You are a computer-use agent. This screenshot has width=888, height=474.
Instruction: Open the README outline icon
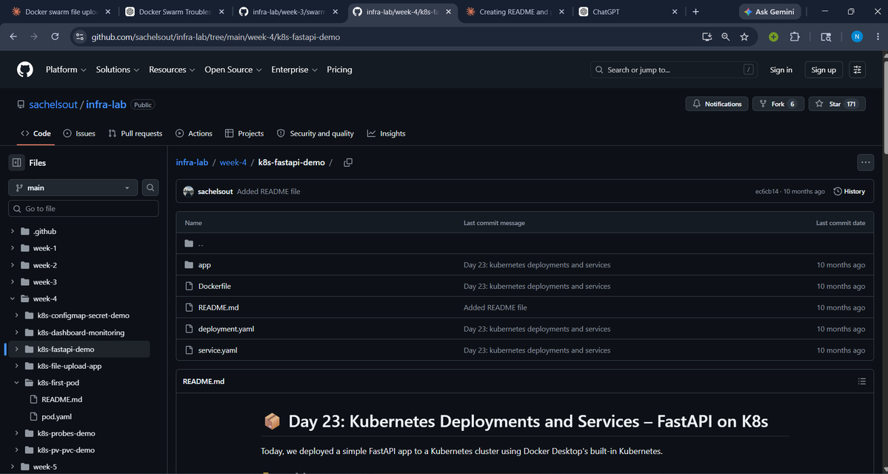coord(862,381)
